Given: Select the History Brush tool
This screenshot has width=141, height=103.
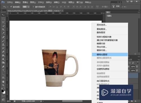Looking at the screenshot, I should [x=3, y=48].
